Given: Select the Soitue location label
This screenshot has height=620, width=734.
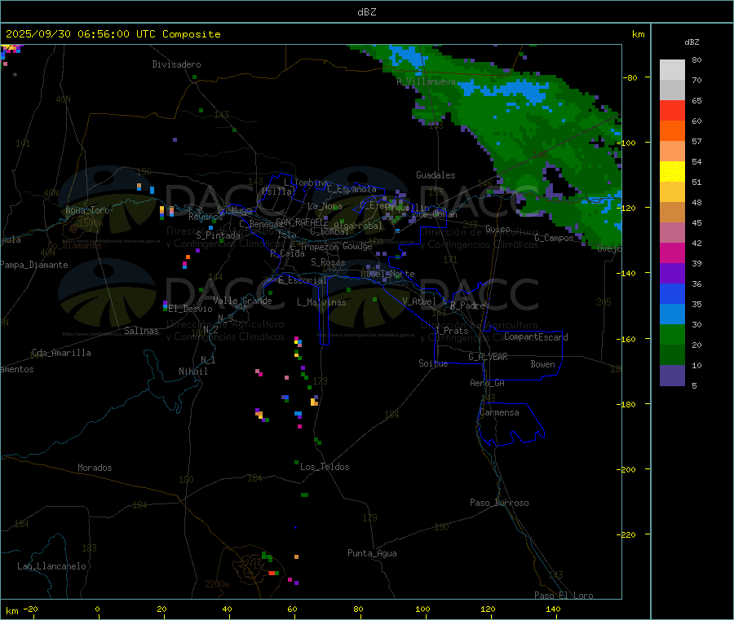Looking at the screenshot, I should click(x=433, y=363).
